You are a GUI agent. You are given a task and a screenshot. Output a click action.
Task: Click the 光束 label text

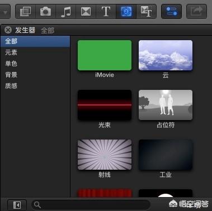pyautogui.click(x=105, y=125)
